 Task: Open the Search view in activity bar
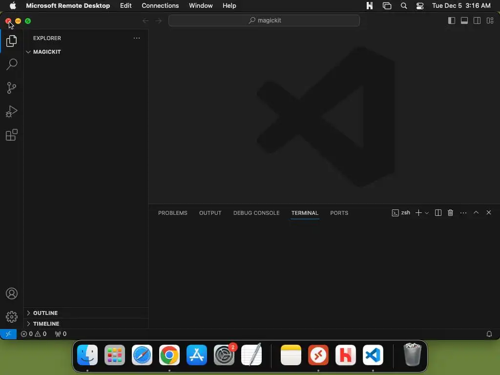pyautogui.click(x=12, y=64)
